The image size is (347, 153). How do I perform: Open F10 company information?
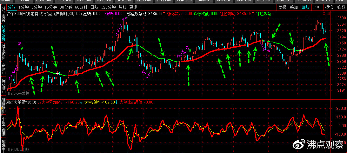point(317,7)
